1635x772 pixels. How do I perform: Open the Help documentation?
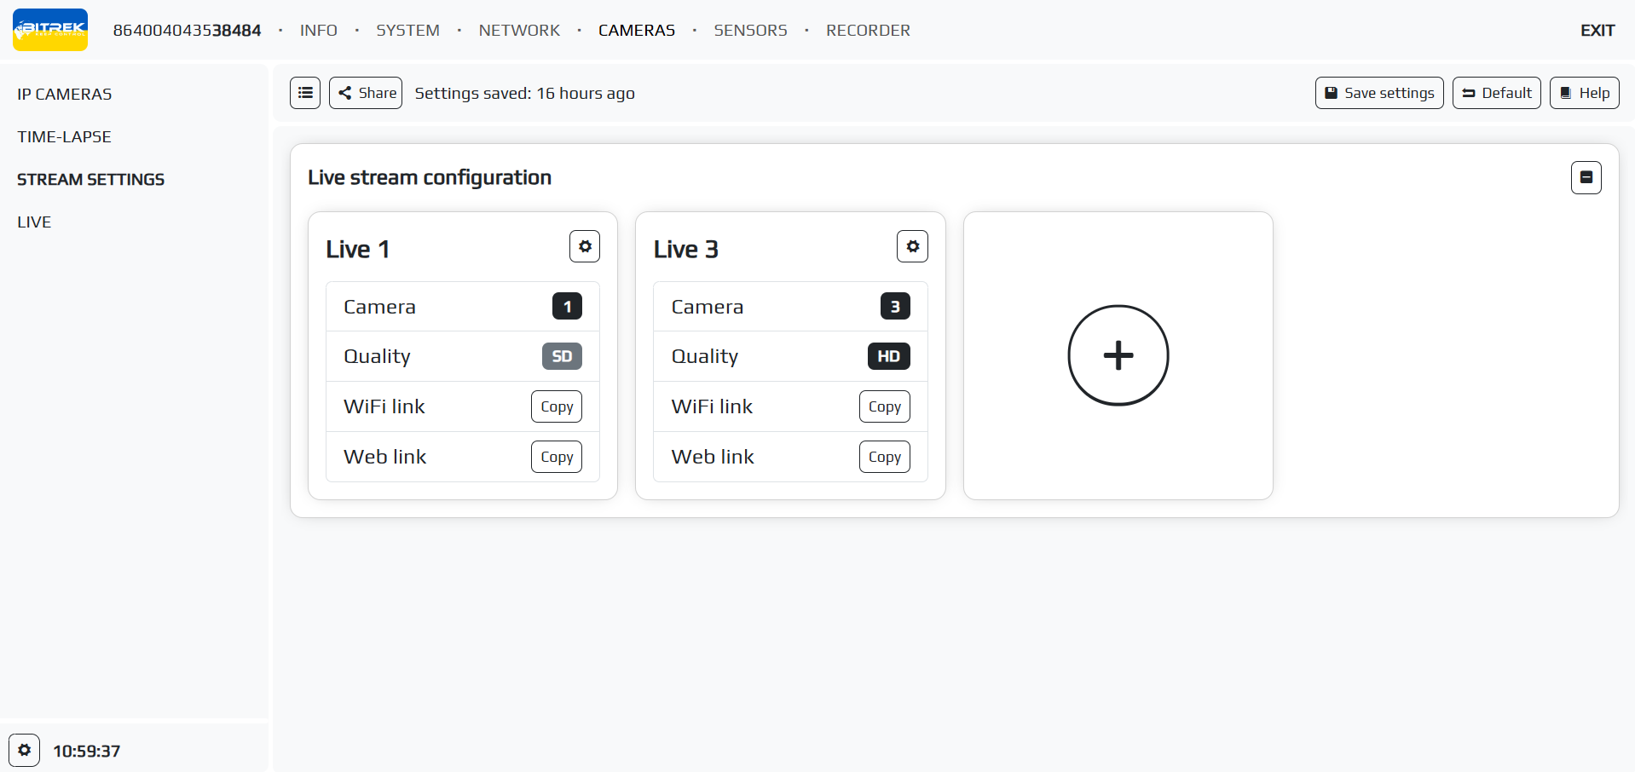click(1584, 93)
